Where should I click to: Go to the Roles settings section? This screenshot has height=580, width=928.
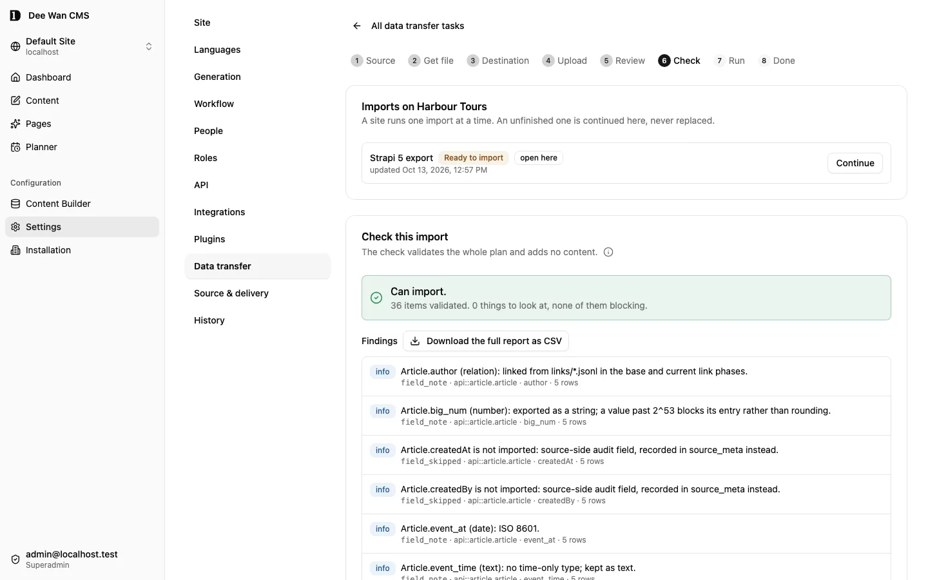coord(258,158)
